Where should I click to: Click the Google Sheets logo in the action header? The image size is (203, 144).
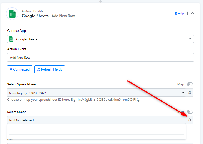[12, 14]
